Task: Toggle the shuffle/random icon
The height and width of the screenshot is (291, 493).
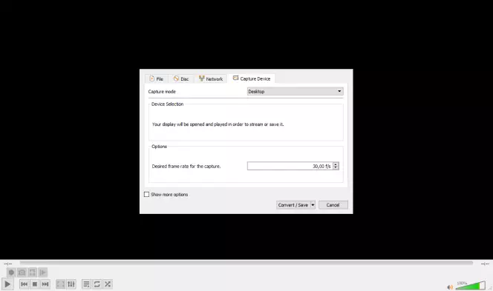Action: pos(108,284)
